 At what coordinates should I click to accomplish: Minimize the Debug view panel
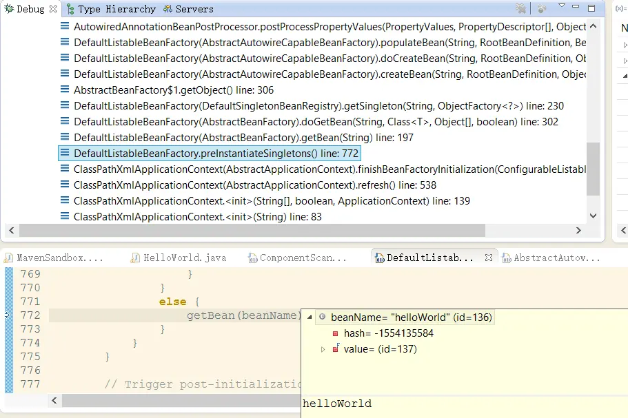(x=576, y=6)
